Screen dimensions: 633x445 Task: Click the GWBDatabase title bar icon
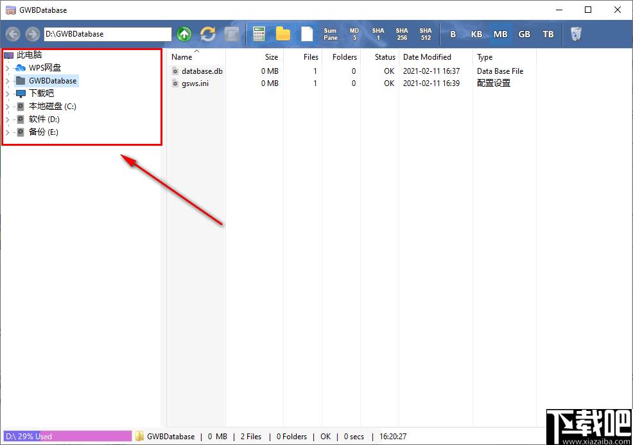pyautogui.click(x=10, y=10)
